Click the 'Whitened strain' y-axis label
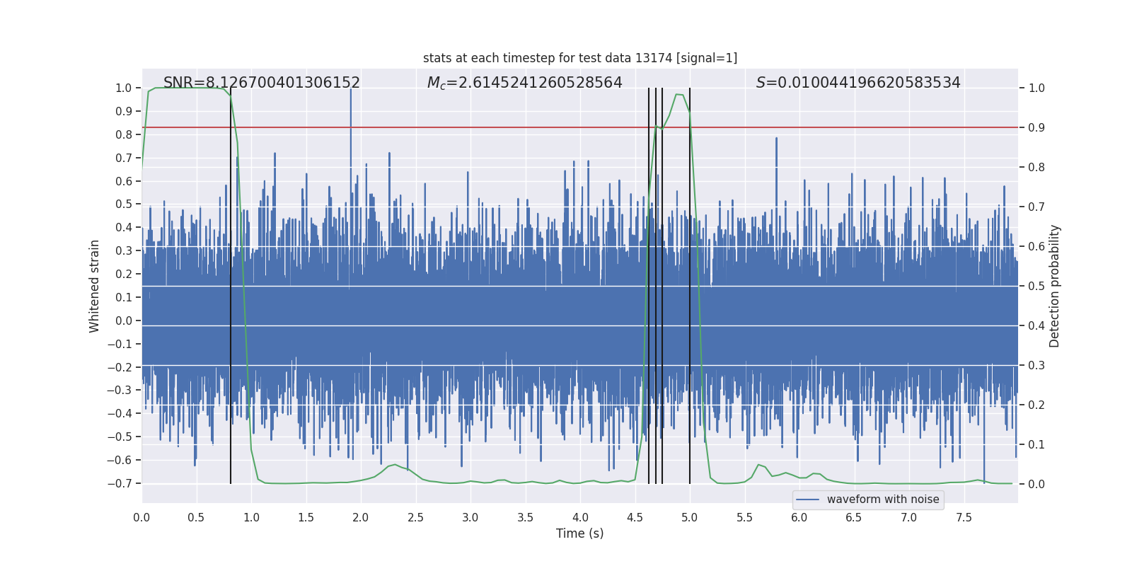The width and height of the screenshot is (1132, 566). [94, 286]
